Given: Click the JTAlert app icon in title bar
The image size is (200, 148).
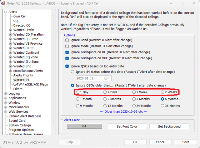Looking at the screenshot, I should [3, 3].
